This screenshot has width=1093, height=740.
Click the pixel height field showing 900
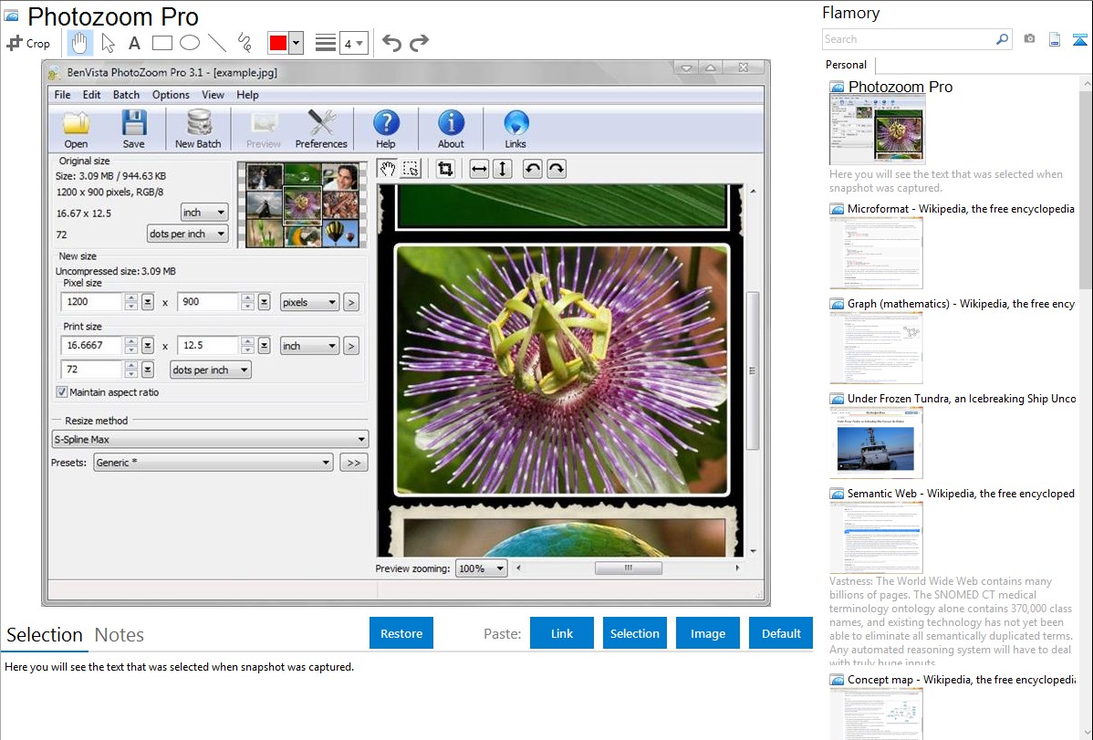point(208,302)
